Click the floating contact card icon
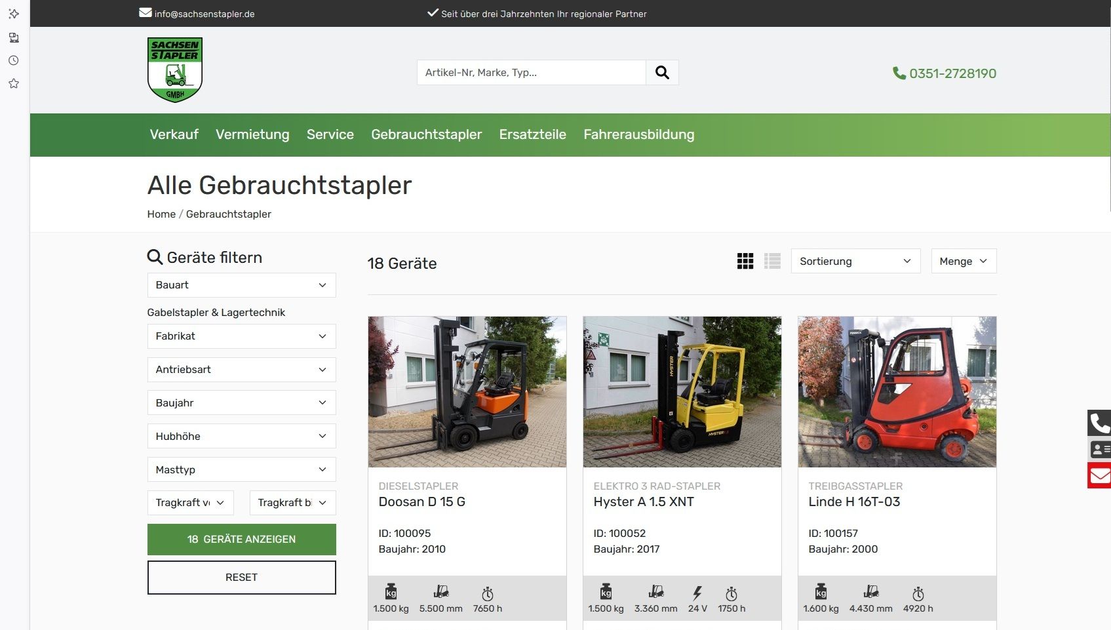This screenshot has width=1111, height=630. click(1100, 450)
